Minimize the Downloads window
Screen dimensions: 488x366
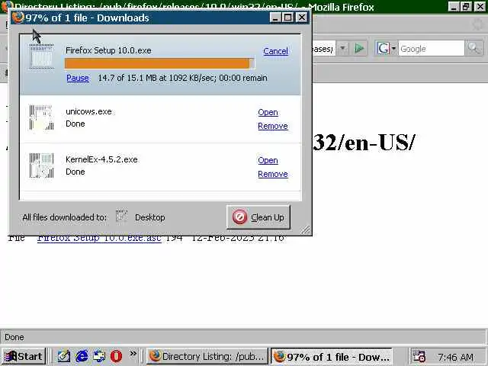pos(275,18)
